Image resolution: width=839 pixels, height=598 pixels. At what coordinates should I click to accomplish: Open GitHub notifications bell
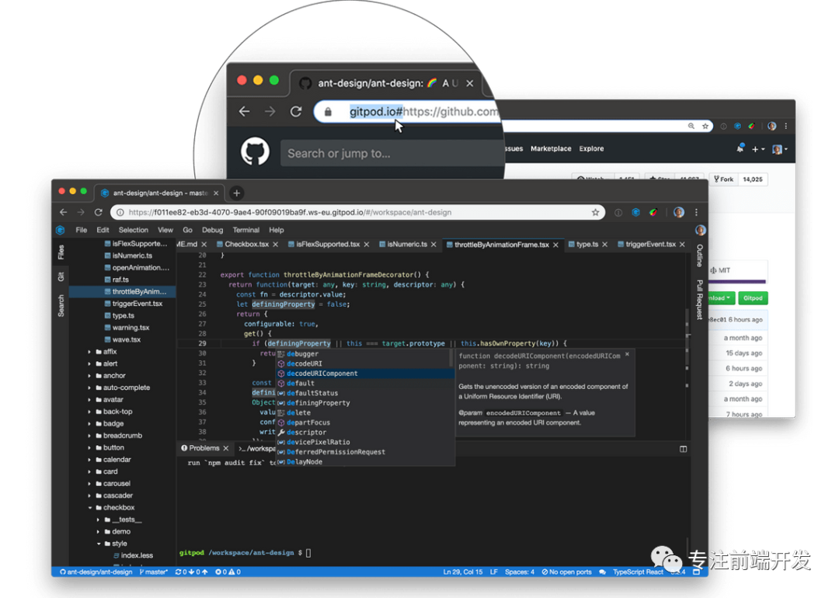pos(740,148)
